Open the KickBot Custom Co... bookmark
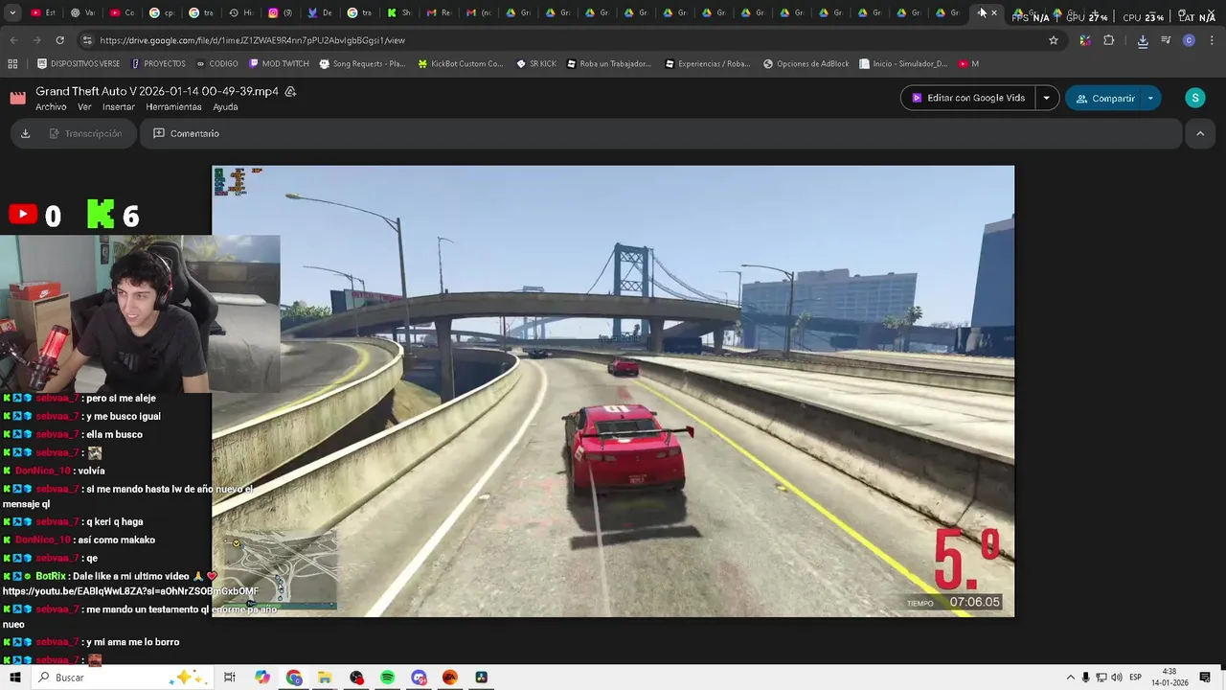This screenshot has height=690, width=1226. click(461, 63)
